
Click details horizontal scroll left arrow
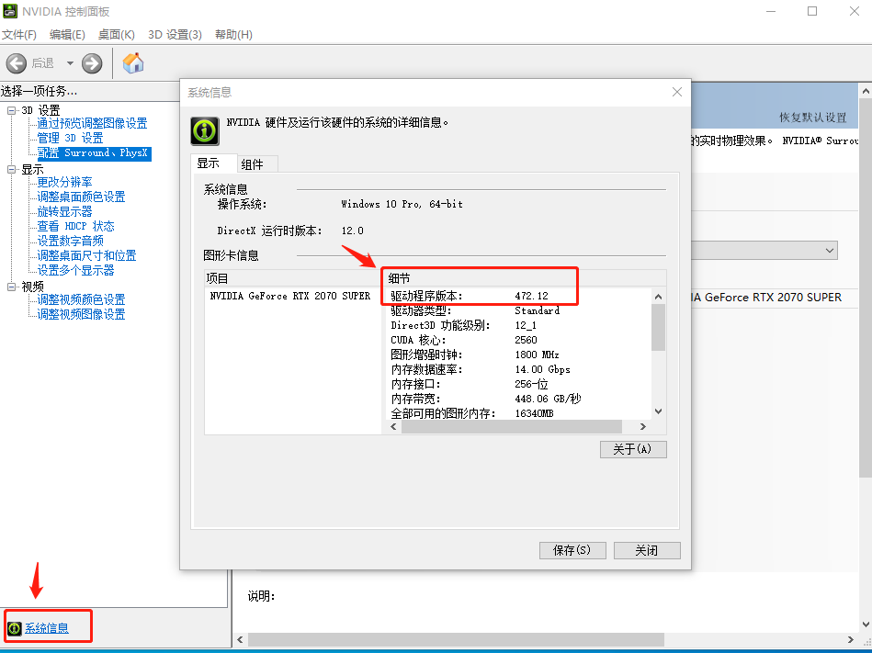(394, 426)
